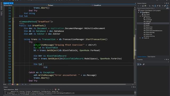Open the Toolbox side tab
This screenshot has height=96, width=170.
click(2, 13)
